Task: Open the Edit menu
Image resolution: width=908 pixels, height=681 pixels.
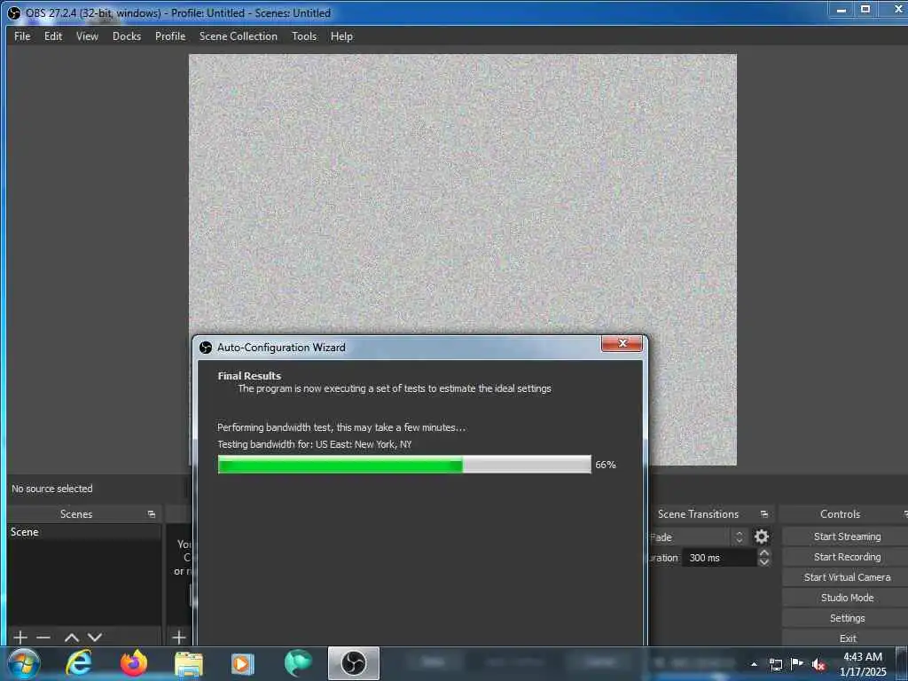Action: coord(52,35)
